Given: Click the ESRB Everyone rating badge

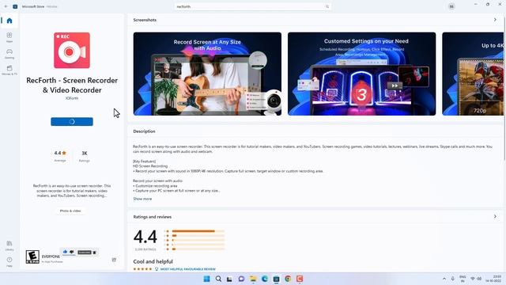Looking at the screenshot, I should tap(32, 256).
